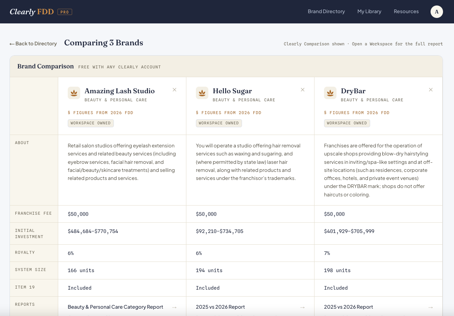Click the 'Open a Workspace for the full report' note
This screenshot has height=316, width=454.
pos(397,44)
